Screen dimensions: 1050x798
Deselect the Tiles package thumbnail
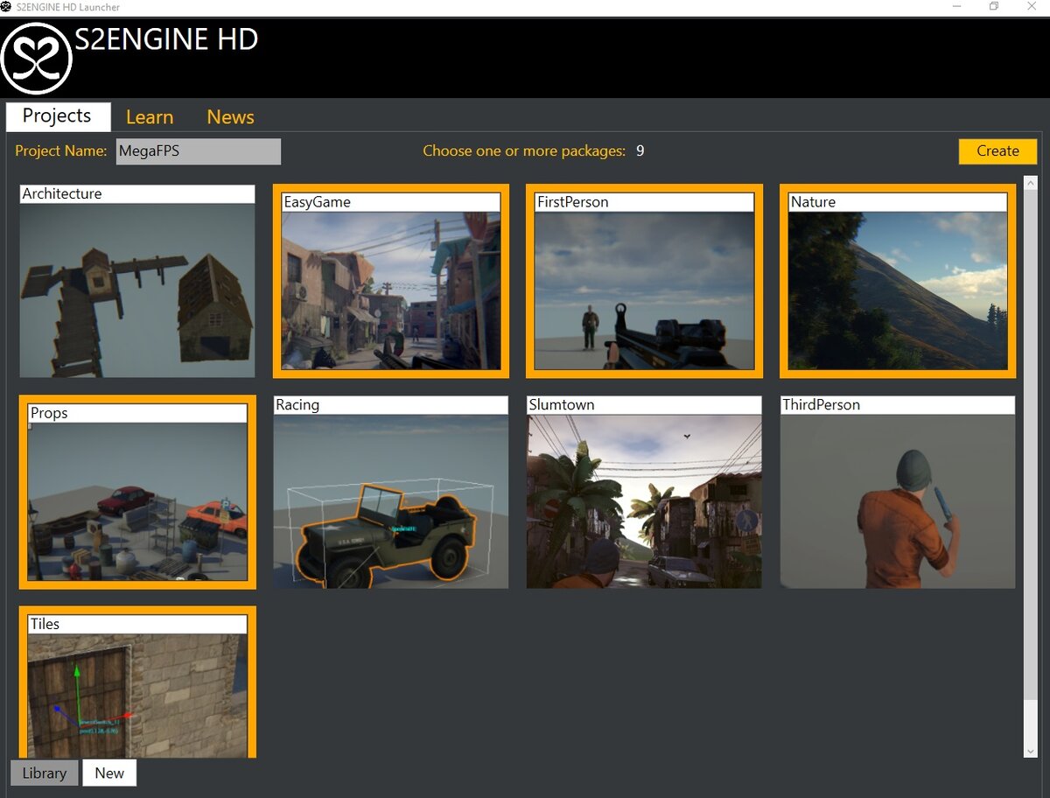137,682
